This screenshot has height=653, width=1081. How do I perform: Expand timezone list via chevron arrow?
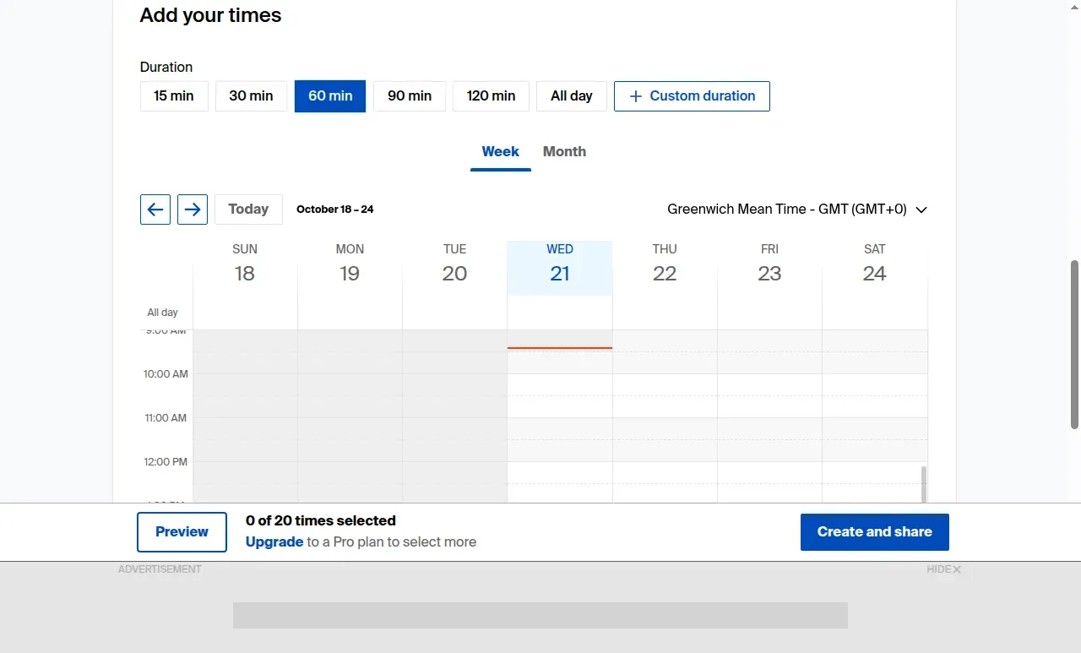921,210
